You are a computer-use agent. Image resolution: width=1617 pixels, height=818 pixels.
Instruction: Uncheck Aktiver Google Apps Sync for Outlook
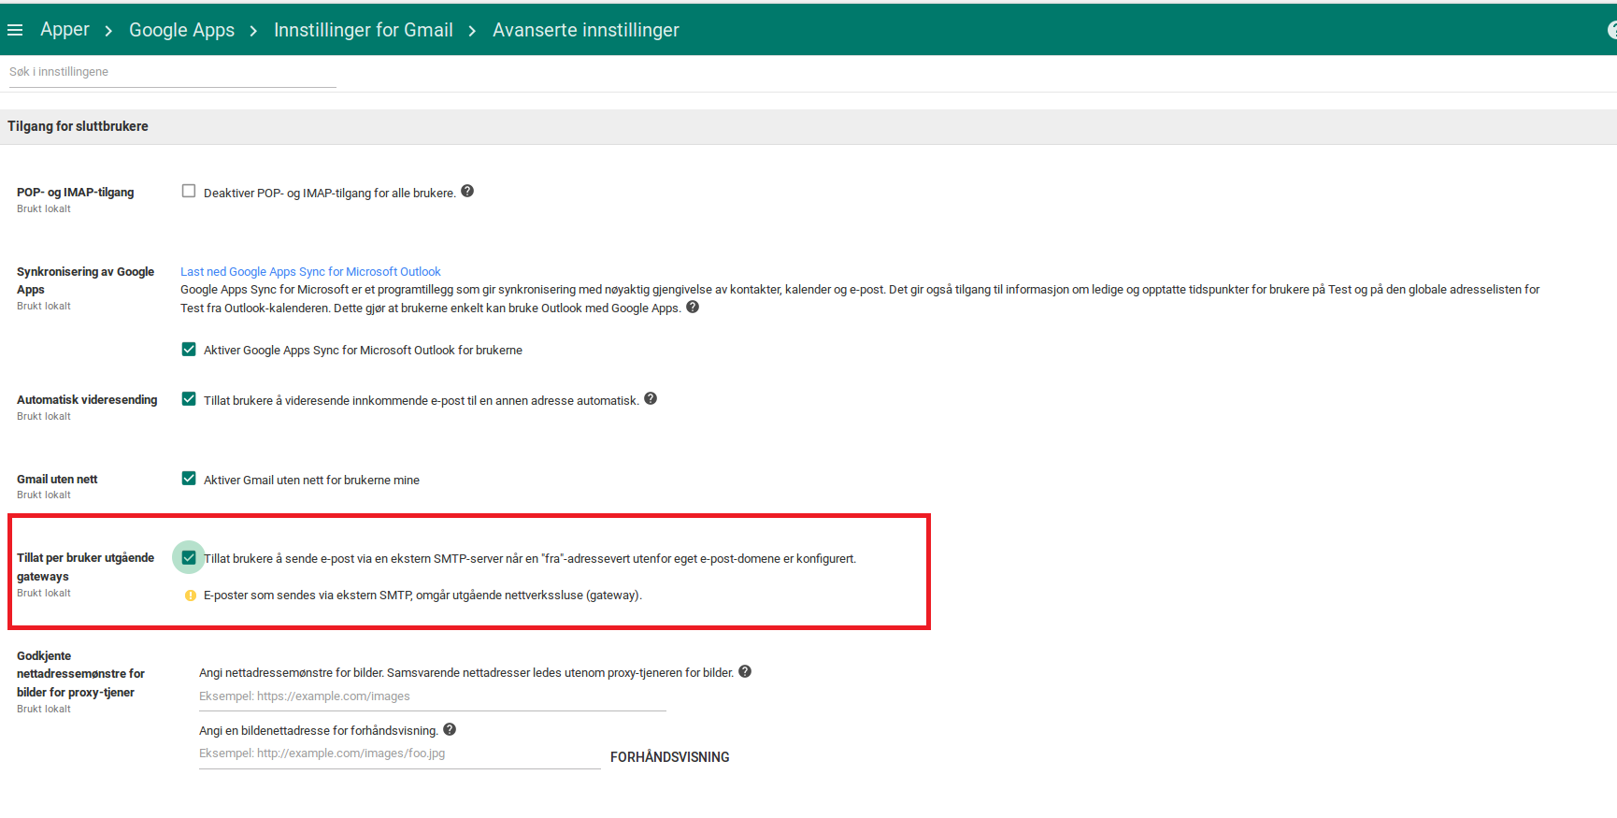(189, 349)
